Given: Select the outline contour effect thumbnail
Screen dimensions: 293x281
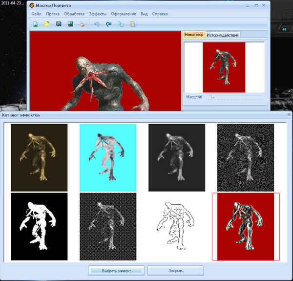Looking at the screenshot, I should [177, 226].
